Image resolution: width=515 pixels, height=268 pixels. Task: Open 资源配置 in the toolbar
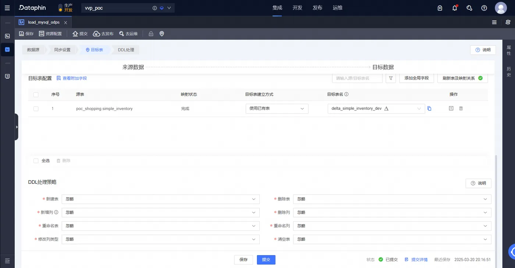[50, 34]
